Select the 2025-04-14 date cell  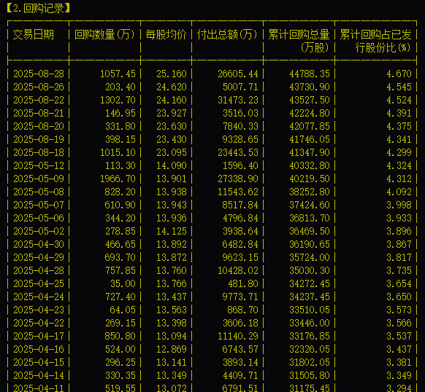[x=39, y=375]
